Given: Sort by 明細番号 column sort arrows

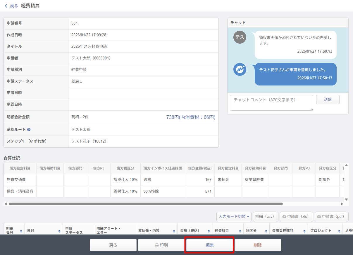Looking at the screenshot, I should [x=21, y=231].
